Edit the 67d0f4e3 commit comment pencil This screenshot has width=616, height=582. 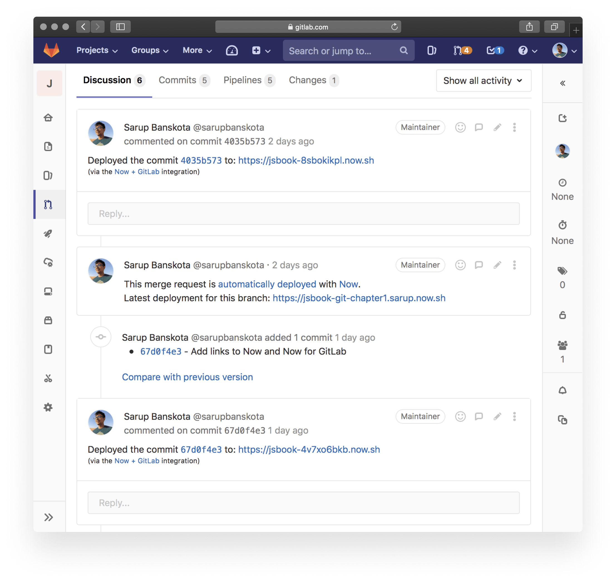(497, 416)
